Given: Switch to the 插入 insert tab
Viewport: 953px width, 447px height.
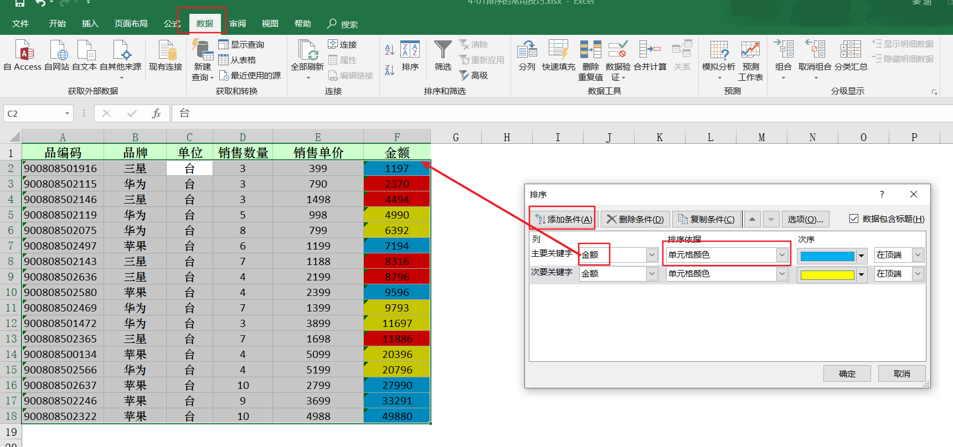Looking at the screenshot, I should [x=90, y=24].
